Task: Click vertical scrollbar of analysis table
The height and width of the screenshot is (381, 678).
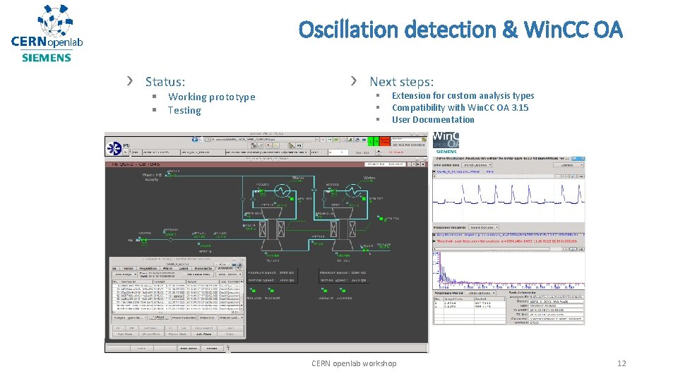Action: tap(242, 296)
